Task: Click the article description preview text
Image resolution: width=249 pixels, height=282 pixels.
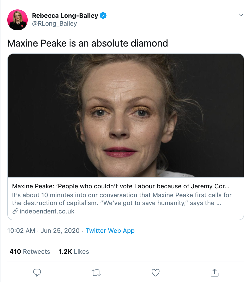Action: pos(122,199)
